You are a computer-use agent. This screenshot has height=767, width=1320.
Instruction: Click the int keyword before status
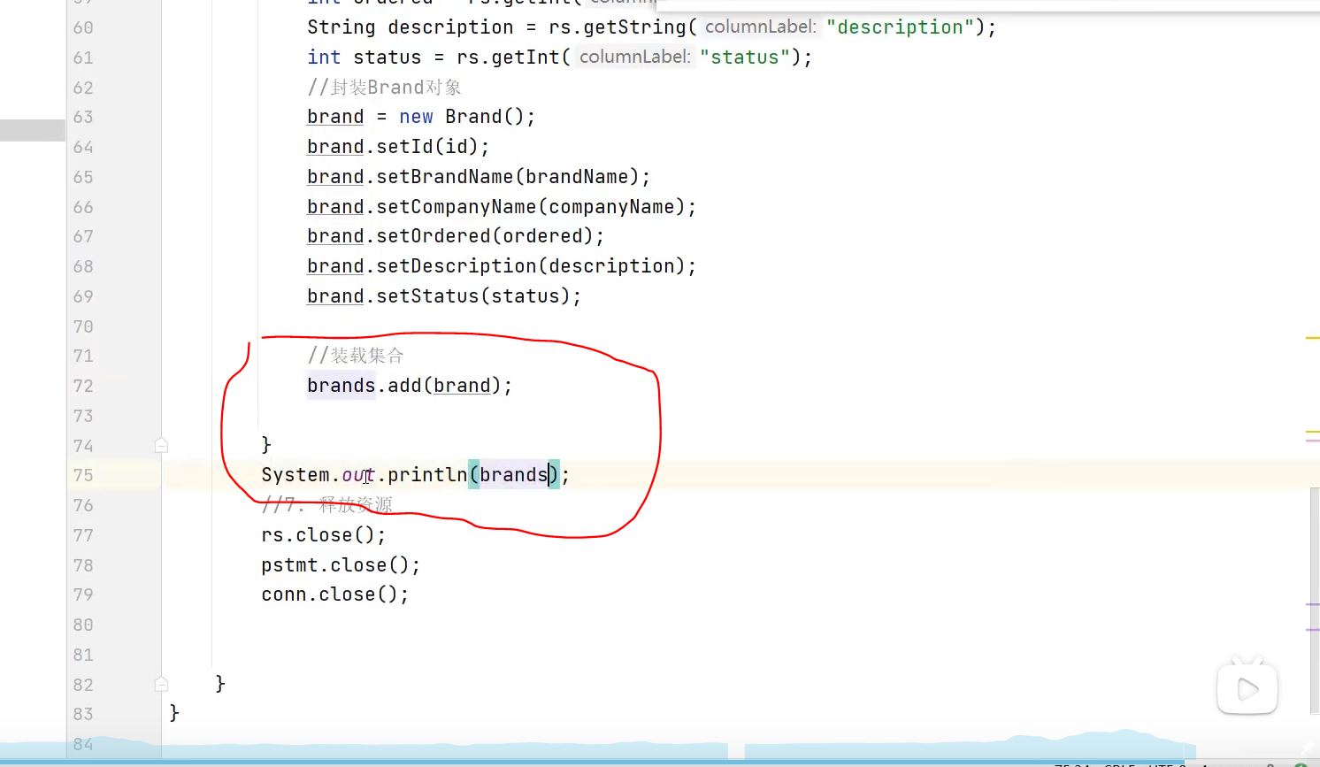(x=324, y=58)
